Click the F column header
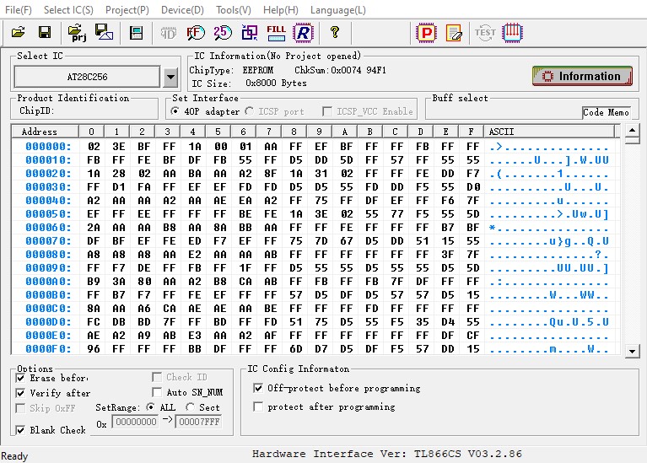Image resolution: width=647 pixels, height=463 pixels. point(471,132)
